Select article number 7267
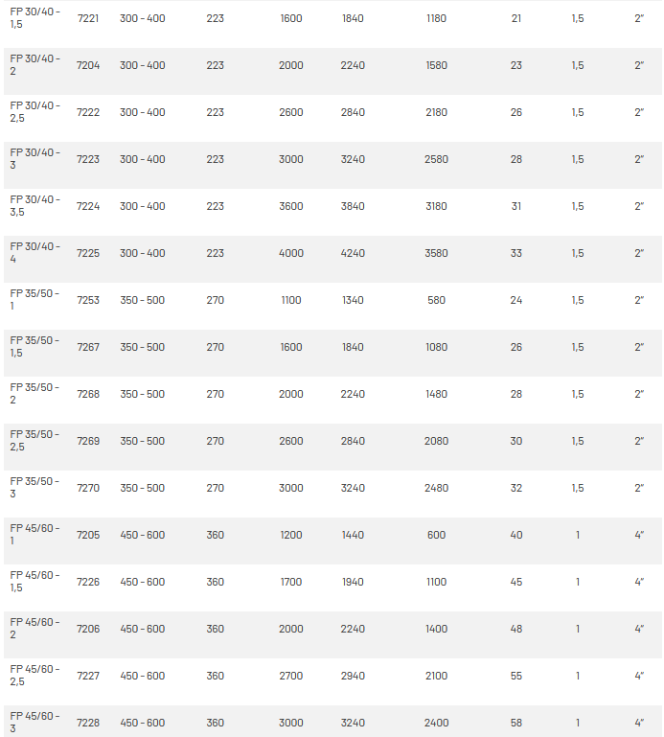Image resolution: width=664 pixels, height=737 pixels. [88, 347]
